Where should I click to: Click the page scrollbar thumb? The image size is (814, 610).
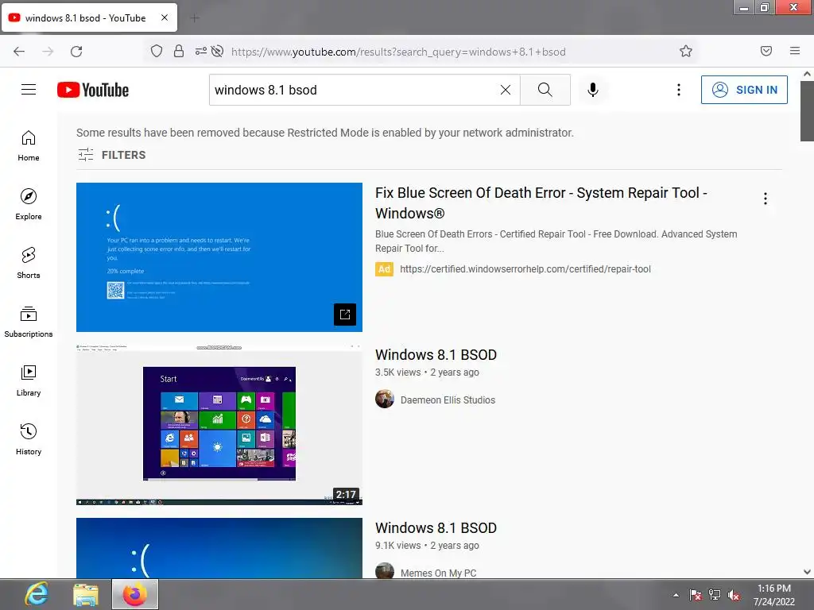pyautogui.click(x=807, y=110)
